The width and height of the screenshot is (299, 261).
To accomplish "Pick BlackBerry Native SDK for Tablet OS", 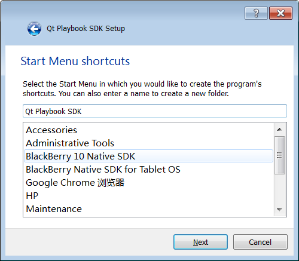I will (x=148, y=170).
